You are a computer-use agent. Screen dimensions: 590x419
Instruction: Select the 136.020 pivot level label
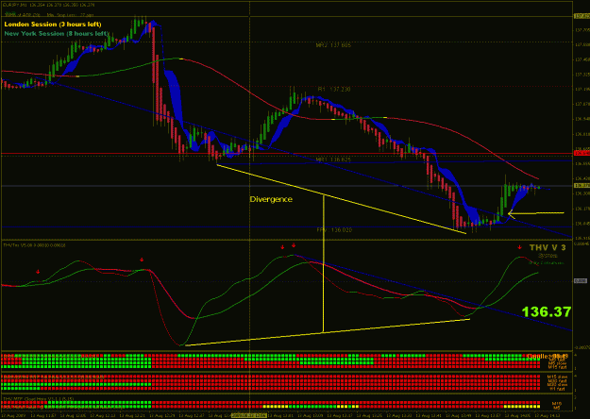(334, 230)
